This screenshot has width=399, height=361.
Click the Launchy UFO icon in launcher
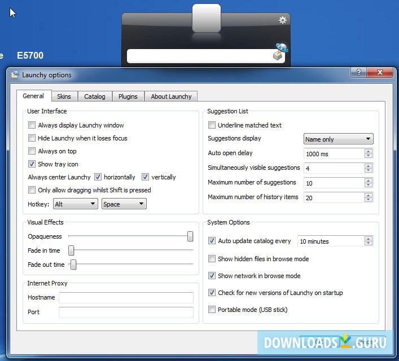tap(280, 51)
